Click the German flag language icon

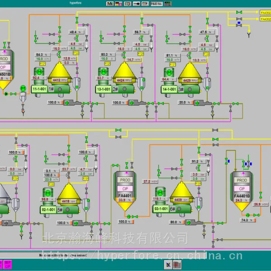118,4
